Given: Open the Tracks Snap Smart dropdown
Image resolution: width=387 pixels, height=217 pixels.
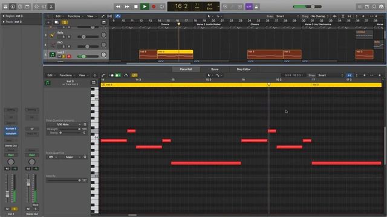Looking at the screenshot, I should tap(287, 16).
